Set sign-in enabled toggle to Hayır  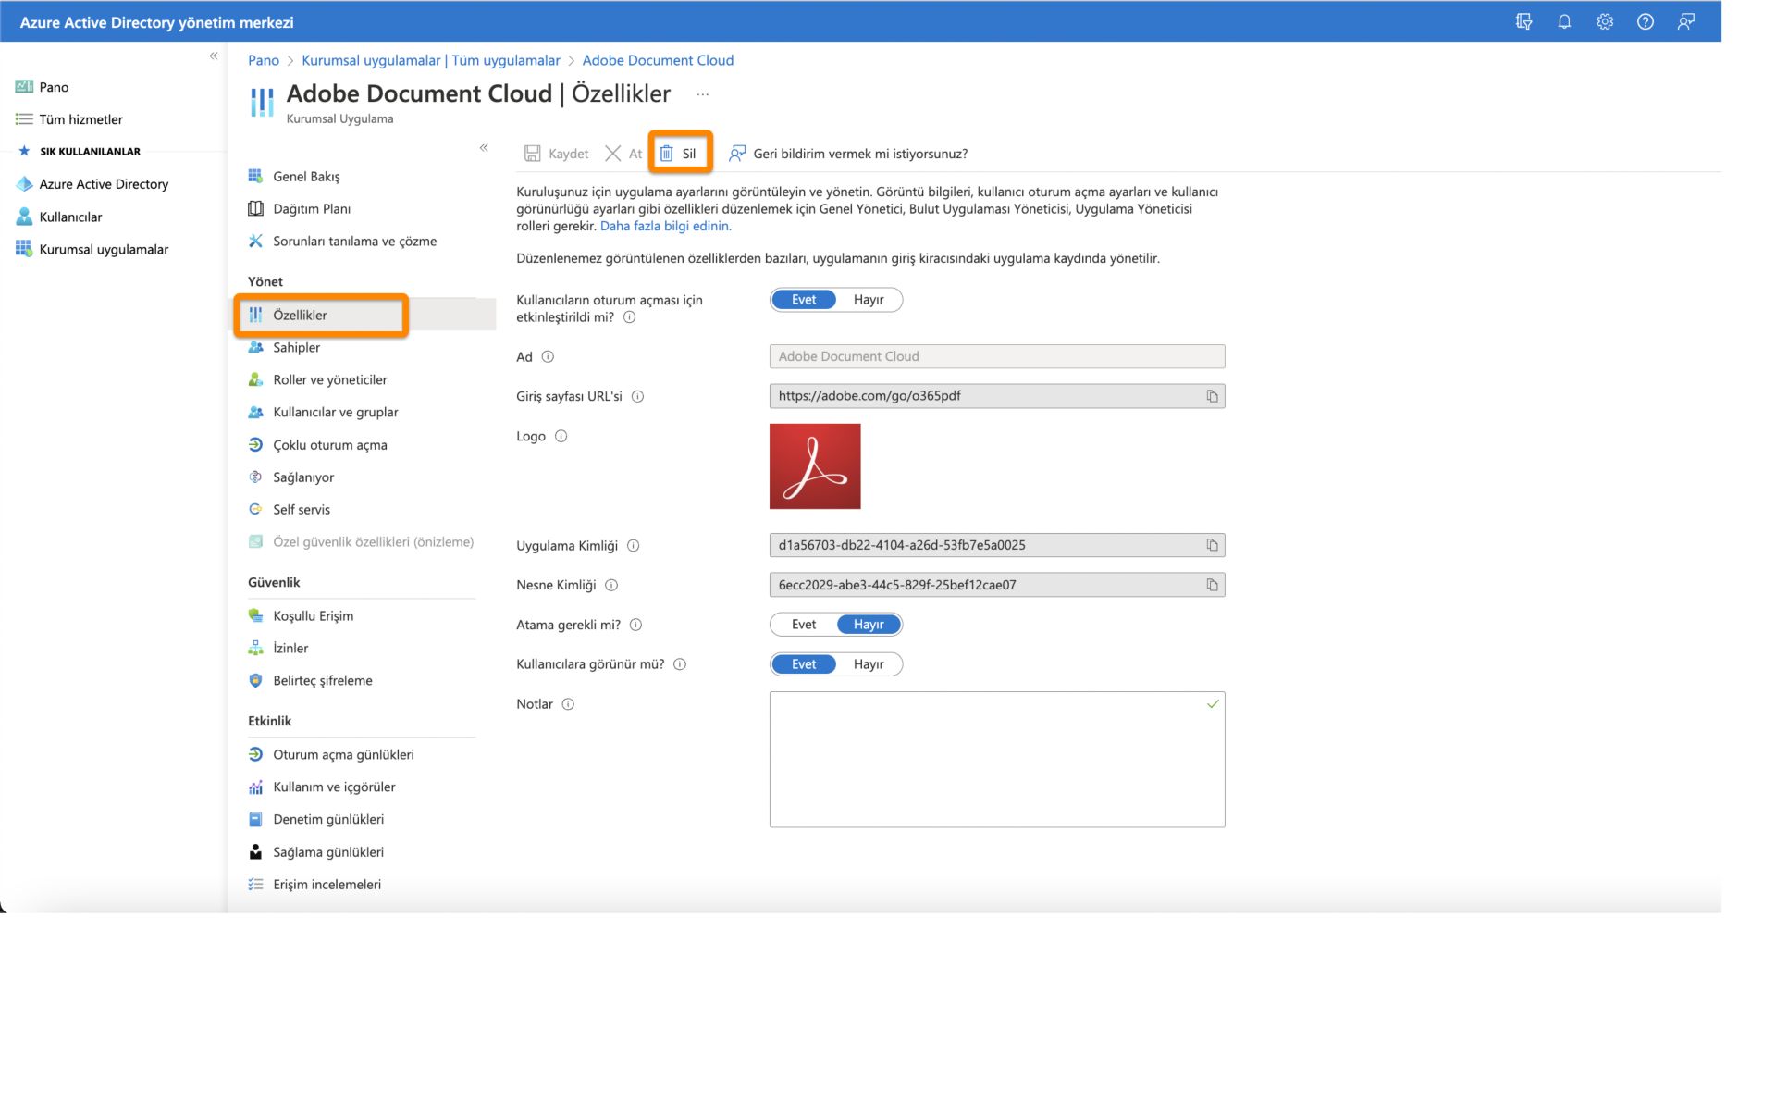coord(869,300)
